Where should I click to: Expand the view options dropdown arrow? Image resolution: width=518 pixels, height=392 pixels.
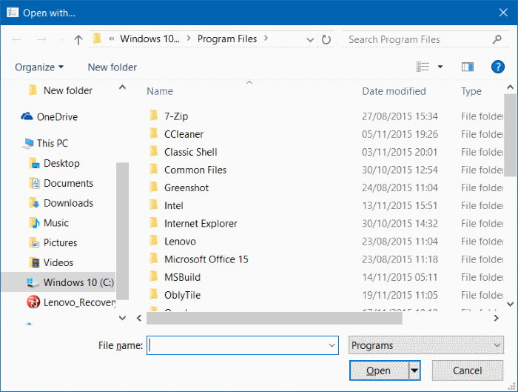click(x=440, y=67)
